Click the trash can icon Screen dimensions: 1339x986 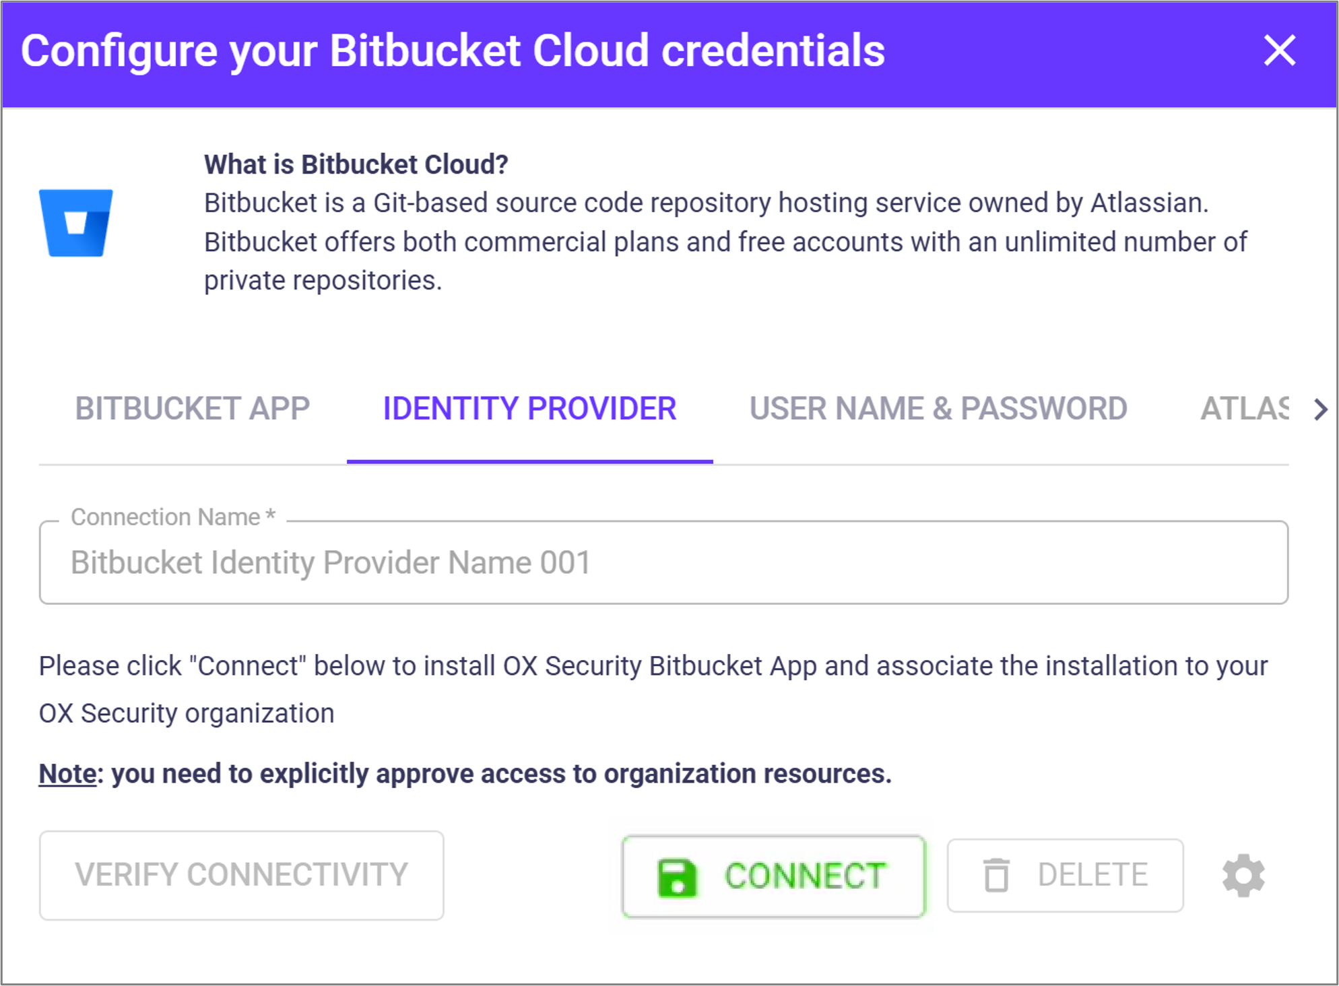pyautogui.click(x=996, y=876)
